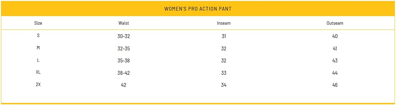Click the outseam value 43

pos(335,61)
